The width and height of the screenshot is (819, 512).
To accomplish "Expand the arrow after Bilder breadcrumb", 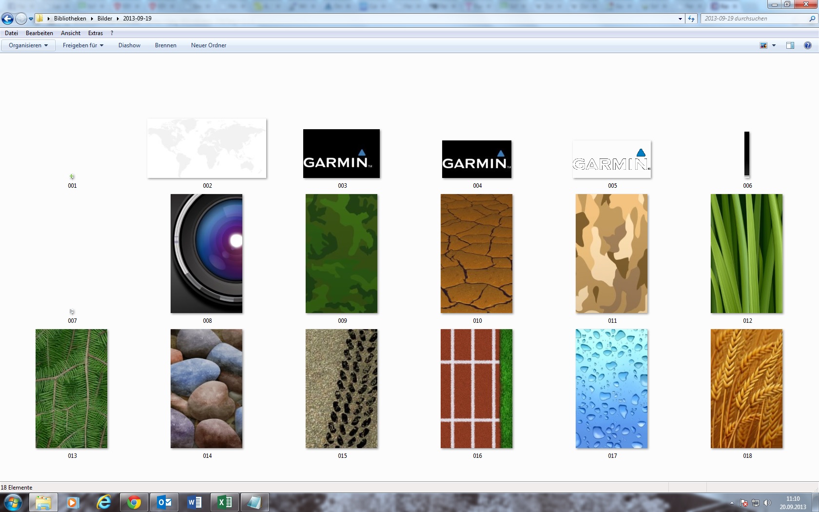I will pyautogui.click(x=117, y=19).
